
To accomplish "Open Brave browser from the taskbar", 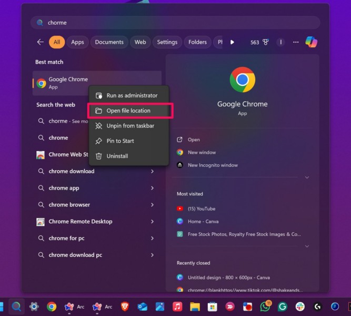I will tap(125, 307).
